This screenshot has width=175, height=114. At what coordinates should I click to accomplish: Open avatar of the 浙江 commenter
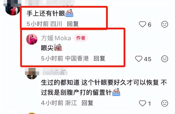click(x=32, y=74)
